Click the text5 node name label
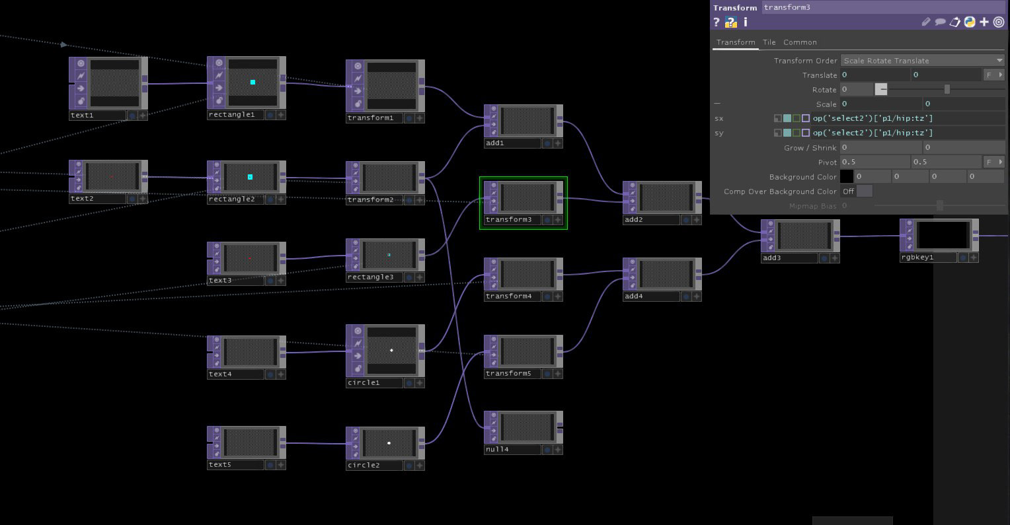Screen dimensions: 1010x525 pyautogui.click(x=235, y=465)
